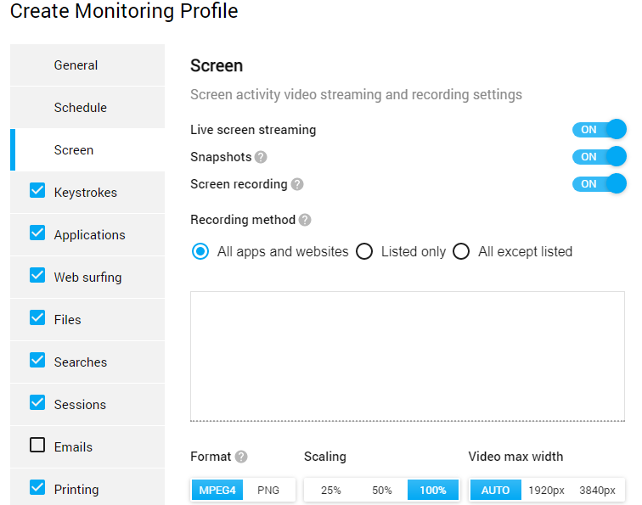Open Snapshots help question mark icon
Screen dimensions: 642x505
coord(261,157)
